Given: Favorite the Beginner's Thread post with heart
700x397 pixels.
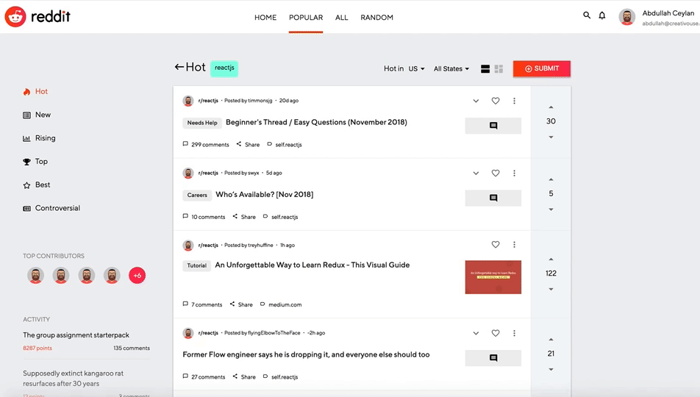Looking at the screenshot, I should coord(496,101).
